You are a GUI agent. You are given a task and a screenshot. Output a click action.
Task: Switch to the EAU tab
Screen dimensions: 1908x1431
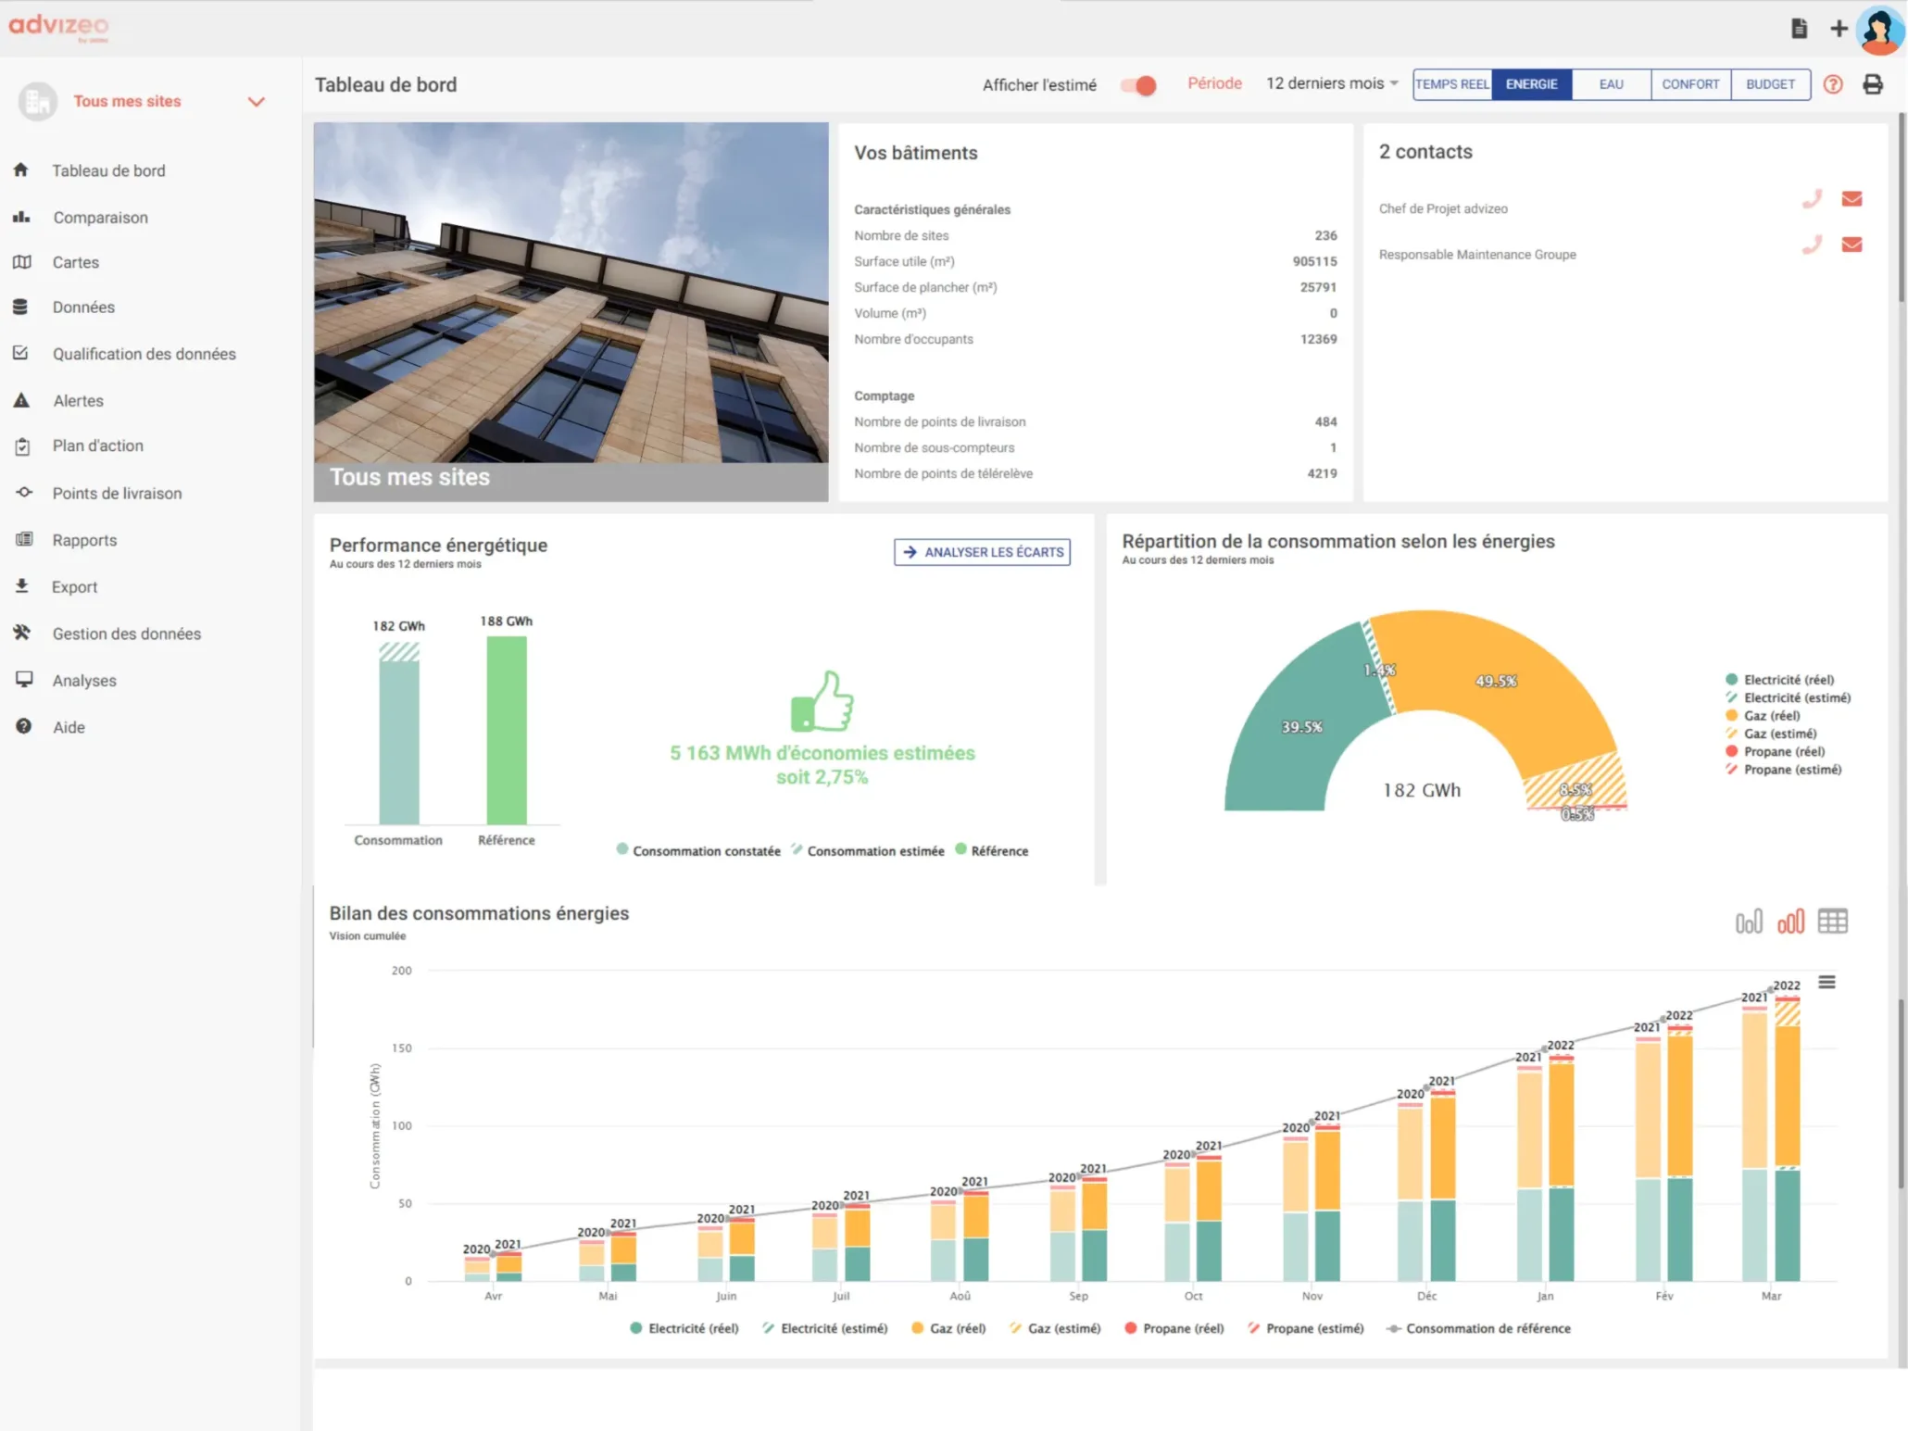[1611, 84]
